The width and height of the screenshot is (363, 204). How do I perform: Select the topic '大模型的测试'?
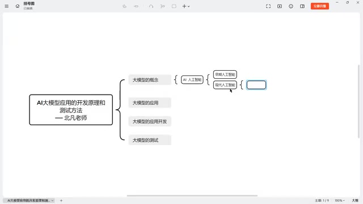[x=150, y=140]
